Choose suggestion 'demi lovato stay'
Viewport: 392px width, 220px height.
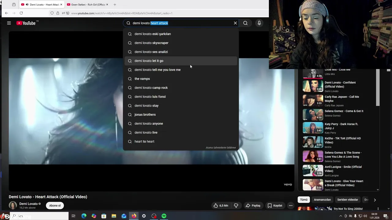[x=181, y=105]
